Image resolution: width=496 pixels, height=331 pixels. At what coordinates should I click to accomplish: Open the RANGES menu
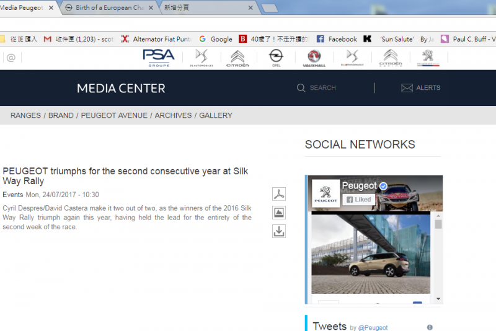click(25, 115)
